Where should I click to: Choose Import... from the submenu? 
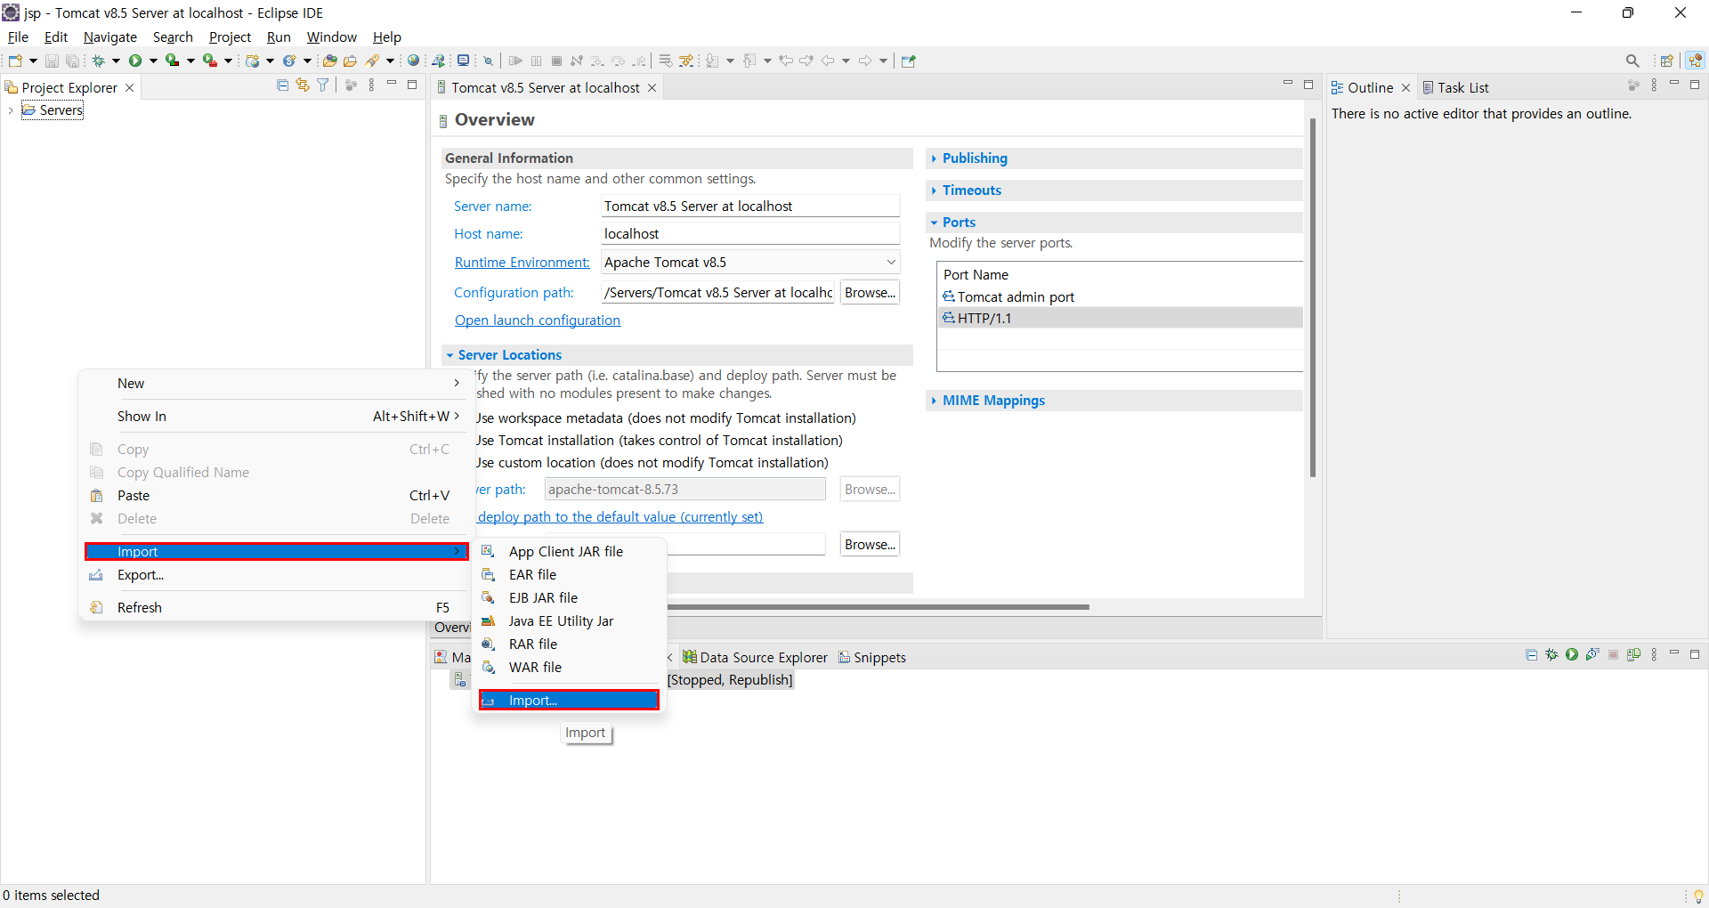point(569,701)
